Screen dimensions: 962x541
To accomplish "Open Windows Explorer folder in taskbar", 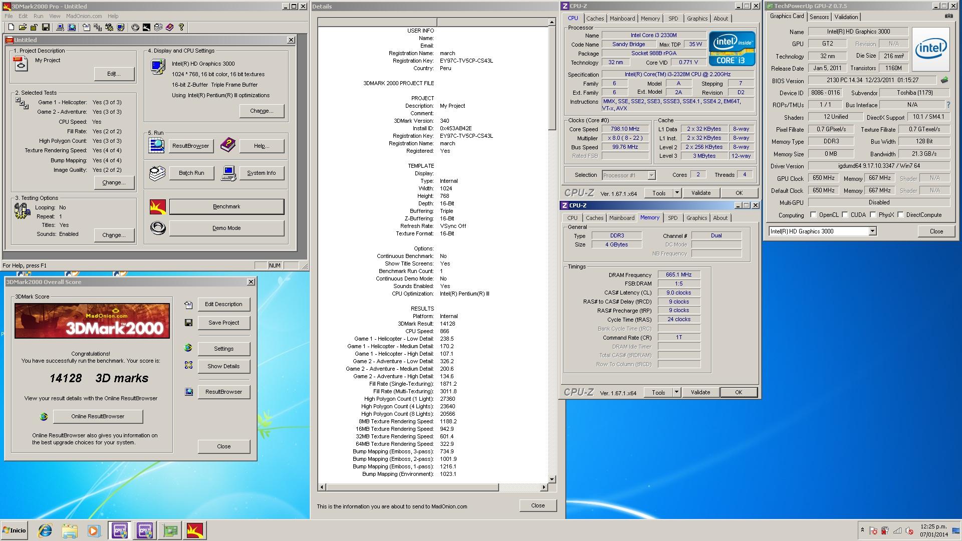I will pyautogui.click(x=70, y=530).
